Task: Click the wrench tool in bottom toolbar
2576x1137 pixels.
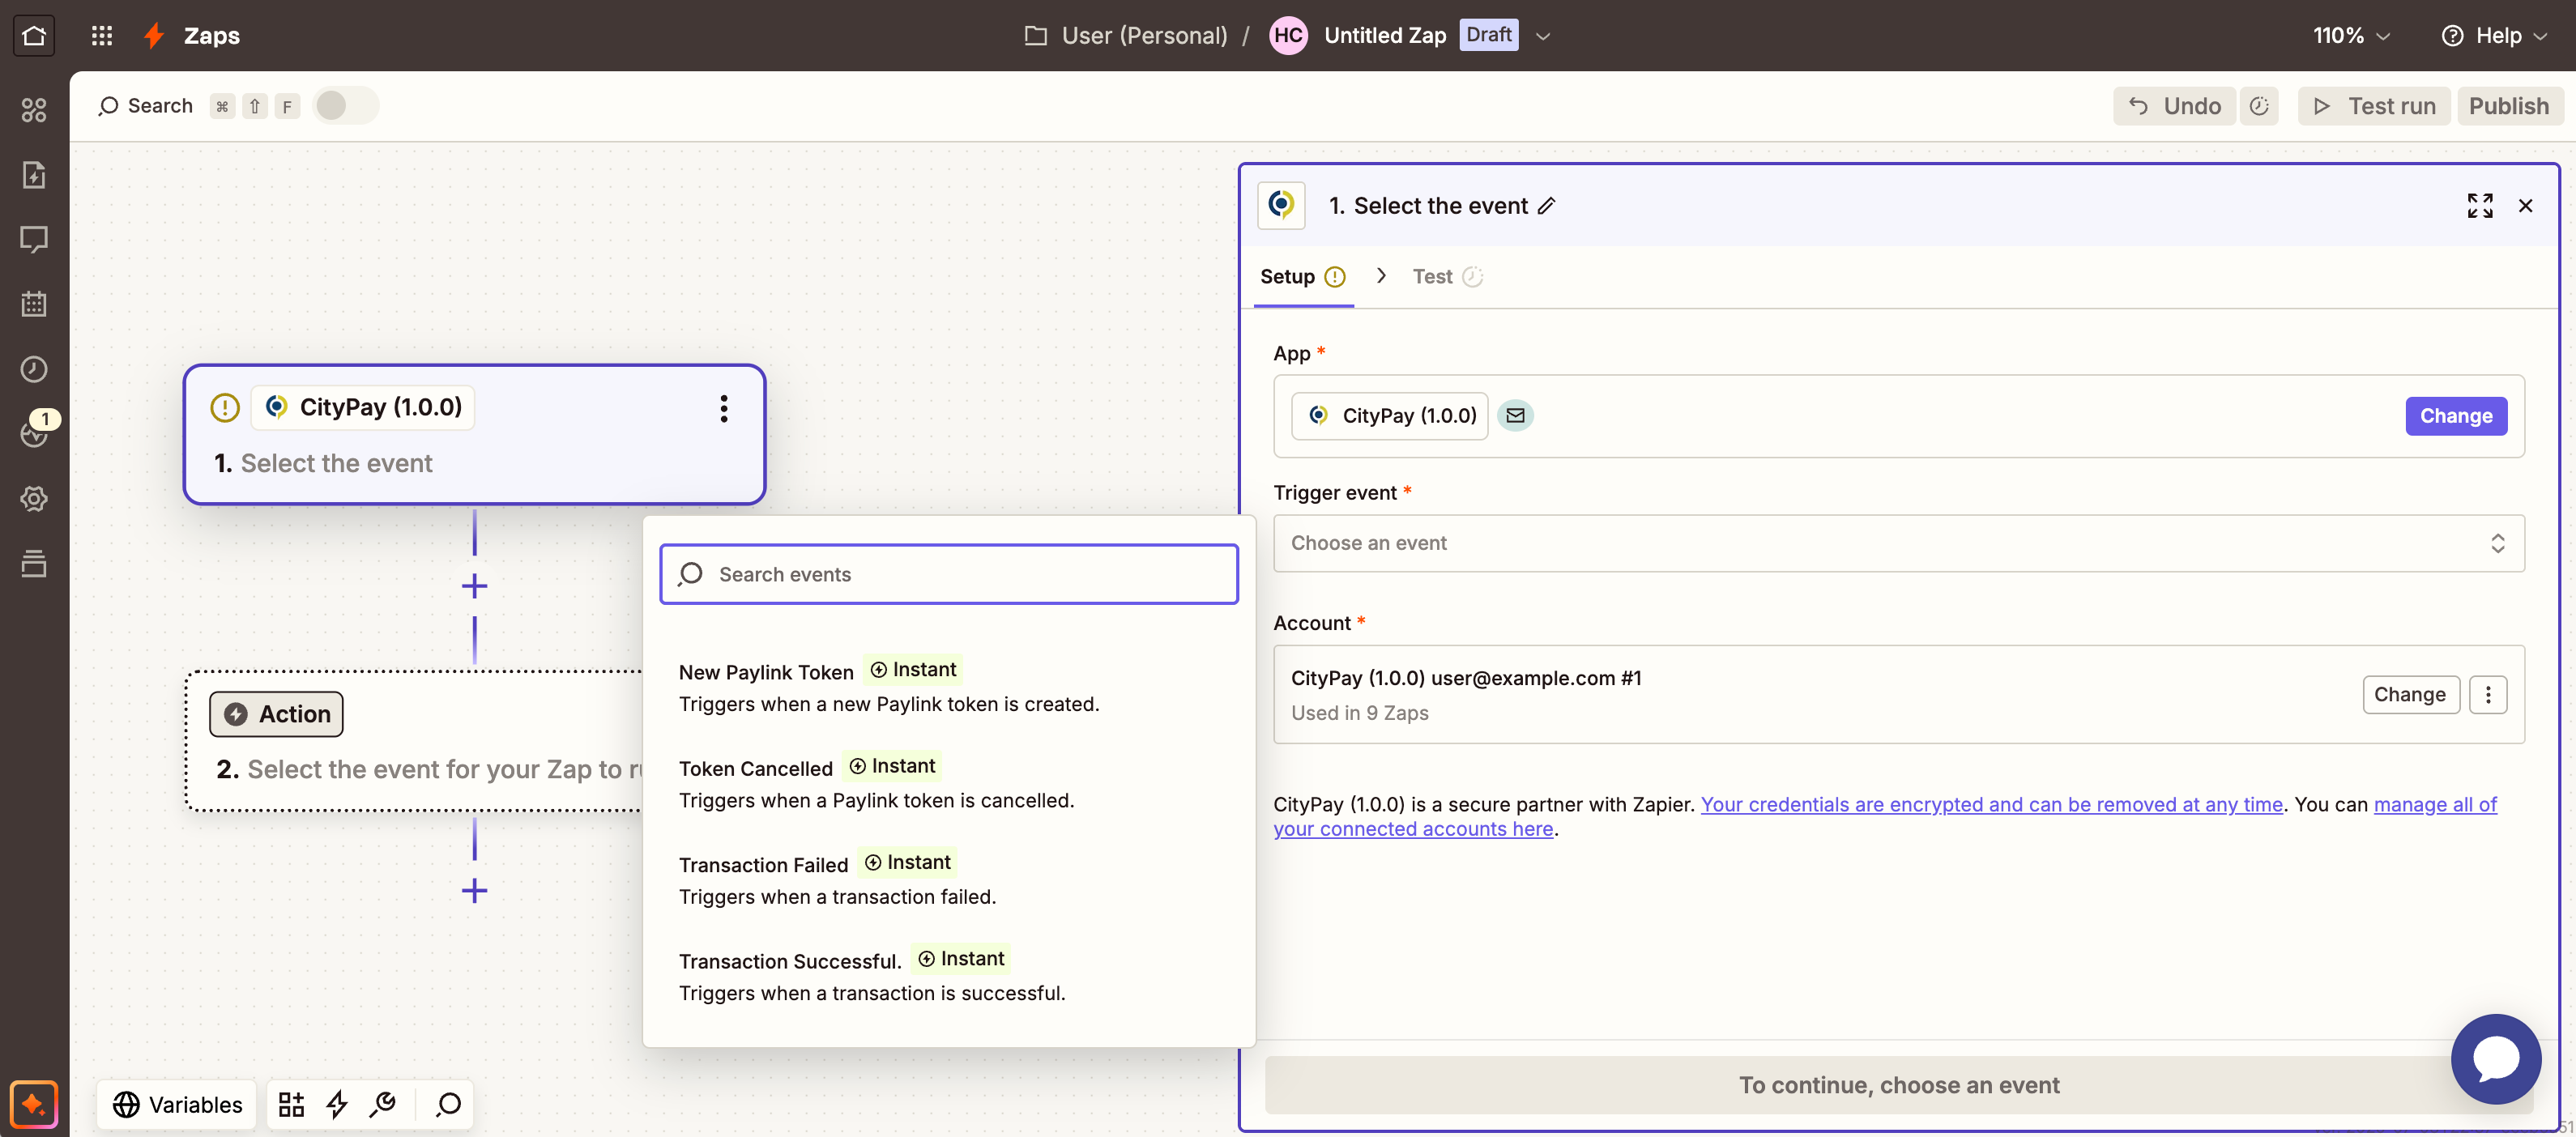Action: (383, 1104)
